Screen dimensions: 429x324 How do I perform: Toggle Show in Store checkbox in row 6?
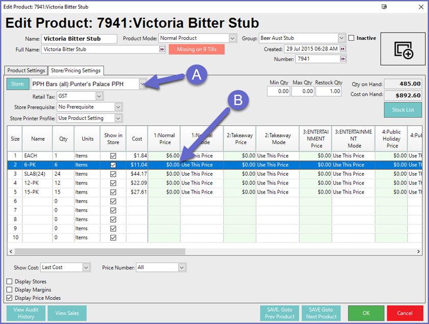click(x=113, y=201)
